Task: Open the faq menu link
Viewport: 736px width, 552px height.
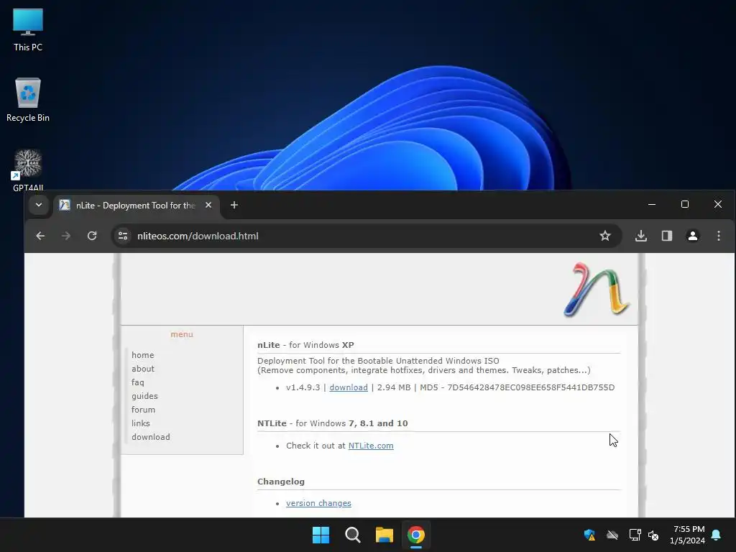Action: coord(138,382)
